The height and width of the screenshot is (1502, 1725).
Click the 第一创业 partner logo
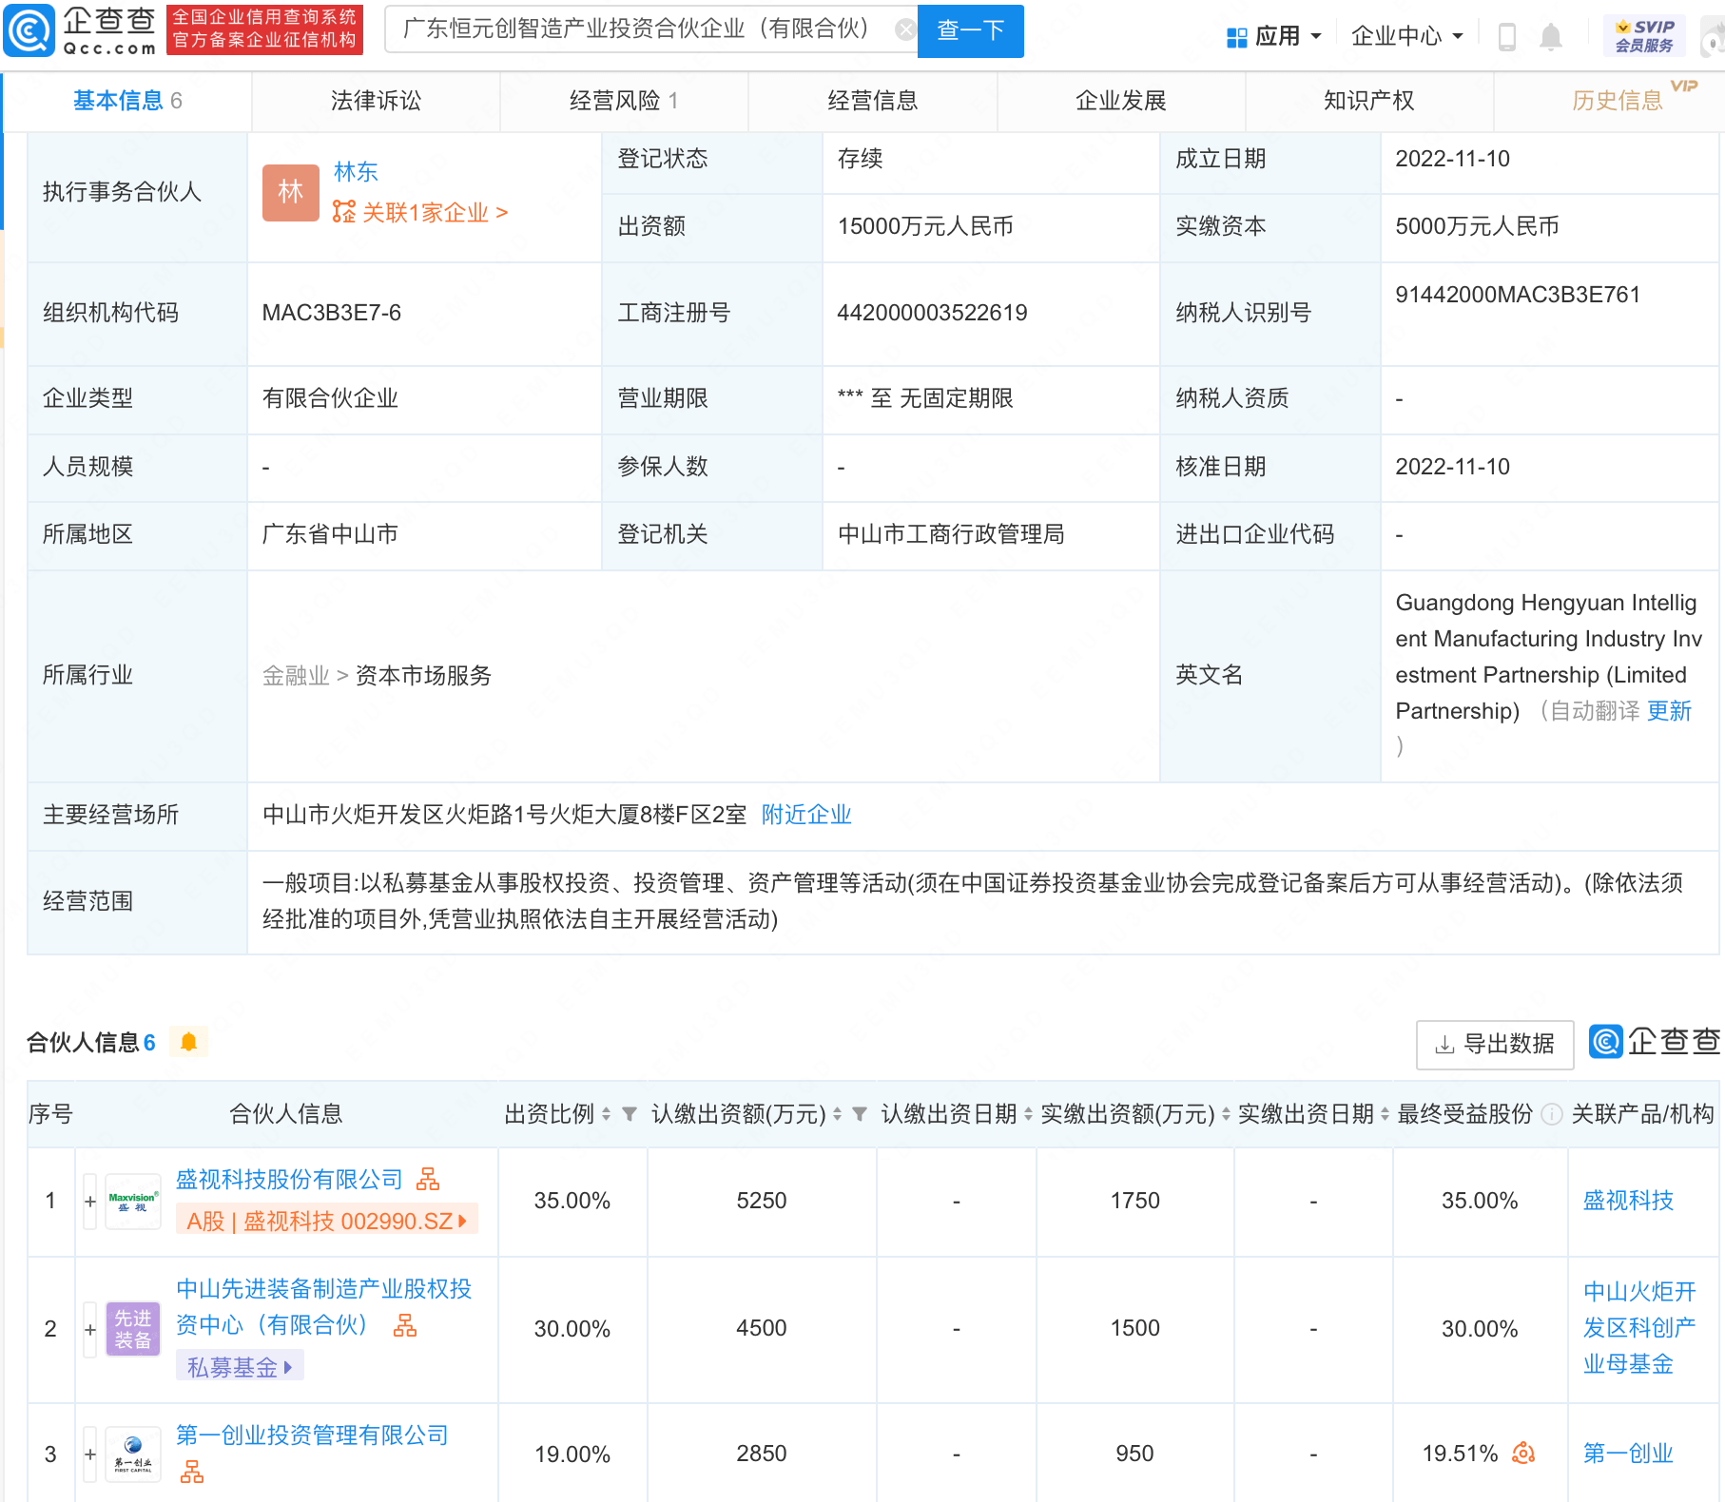(132, 1454)
